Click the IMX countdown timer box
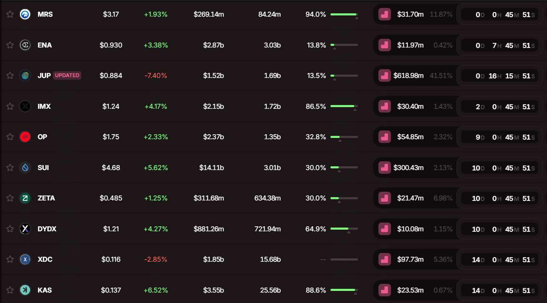547x303 pixels. point(499,106)
